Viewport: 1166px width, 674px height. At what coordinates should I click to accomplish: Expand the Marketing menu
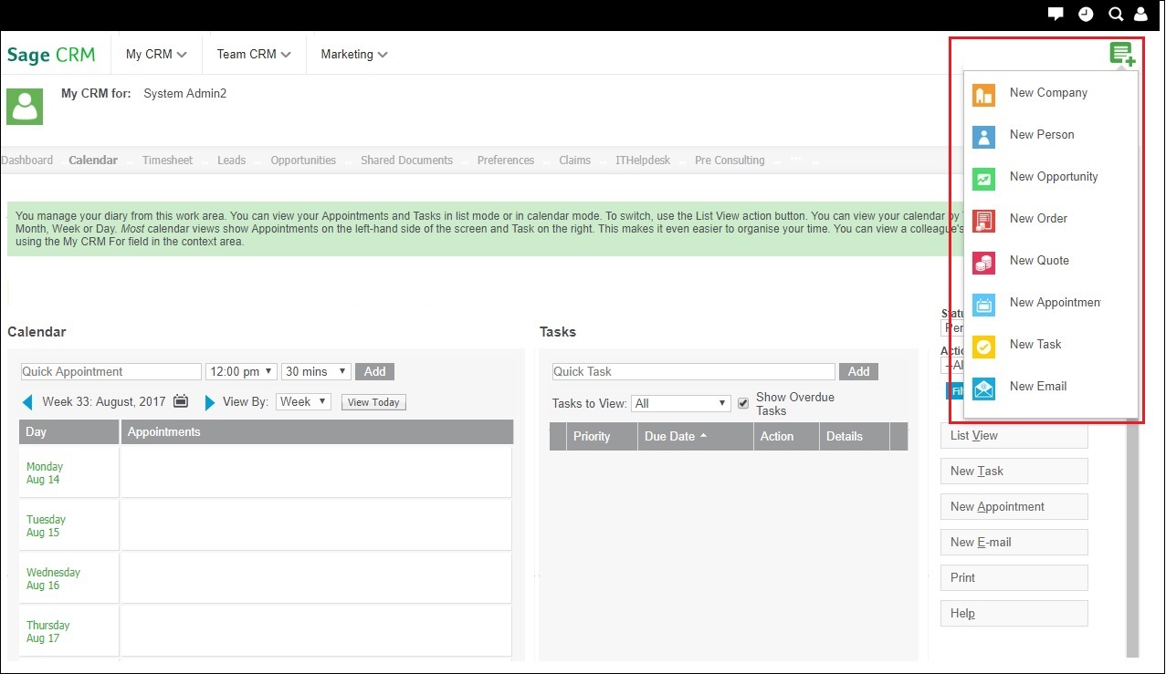(x=354, y=55)
